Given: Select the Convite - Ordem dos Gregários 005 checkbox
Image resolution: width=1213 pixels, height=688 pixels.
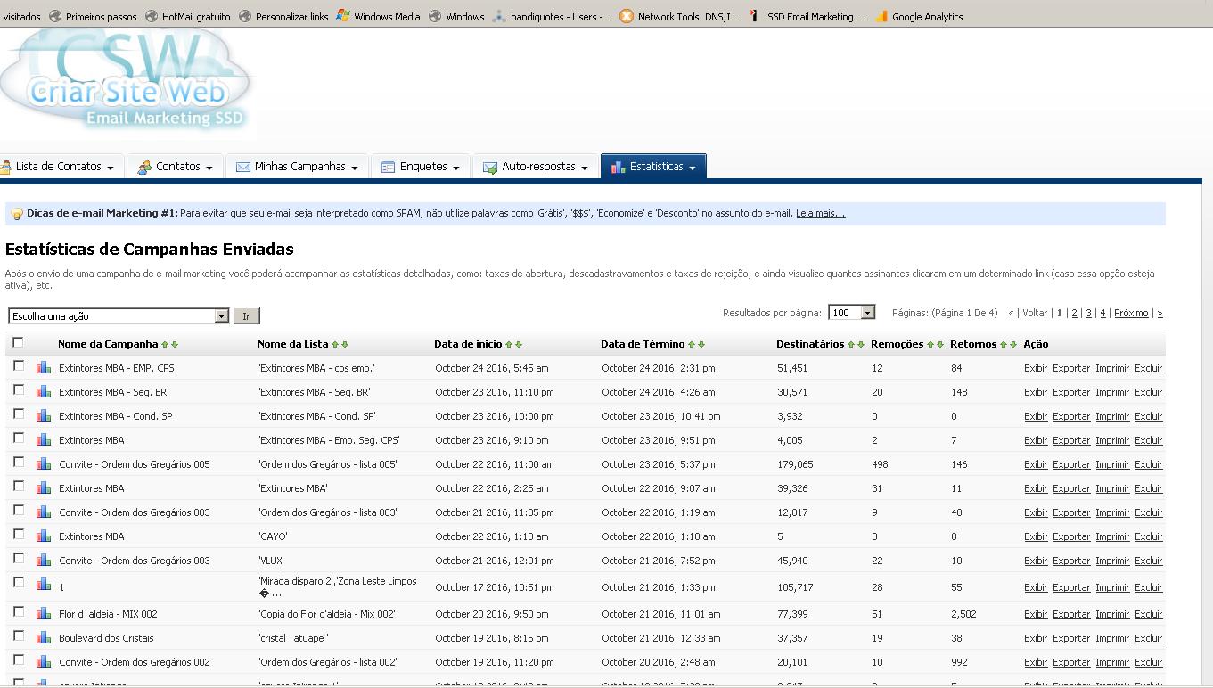Looking at the screenshot, I should coord(19,463).
